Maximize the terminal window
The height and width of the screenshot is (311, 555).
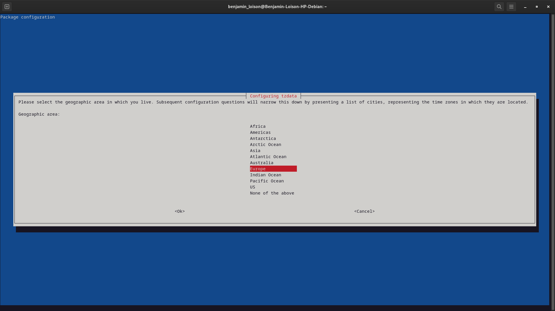[x=536, y=7]
